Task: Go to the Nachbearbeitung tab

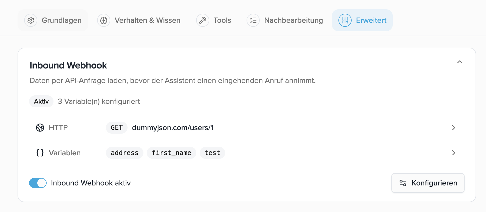Action: click(x=285, y=20)
